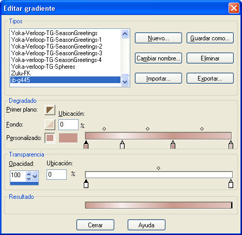Select the Zulu-FK gradient
This screenshot has height=235, width=242.
click(x=66, y=73)
